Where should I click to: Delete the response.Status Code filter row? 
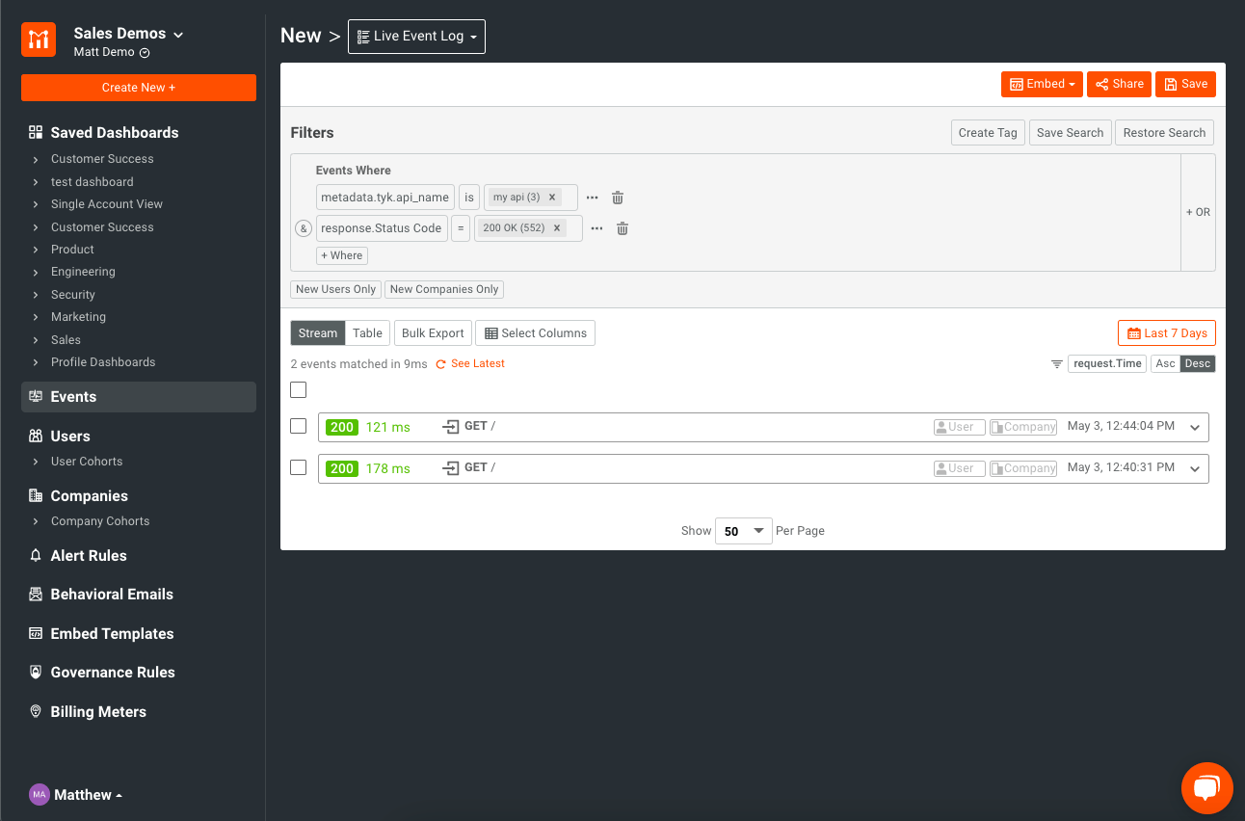click(x=622, y=228)
